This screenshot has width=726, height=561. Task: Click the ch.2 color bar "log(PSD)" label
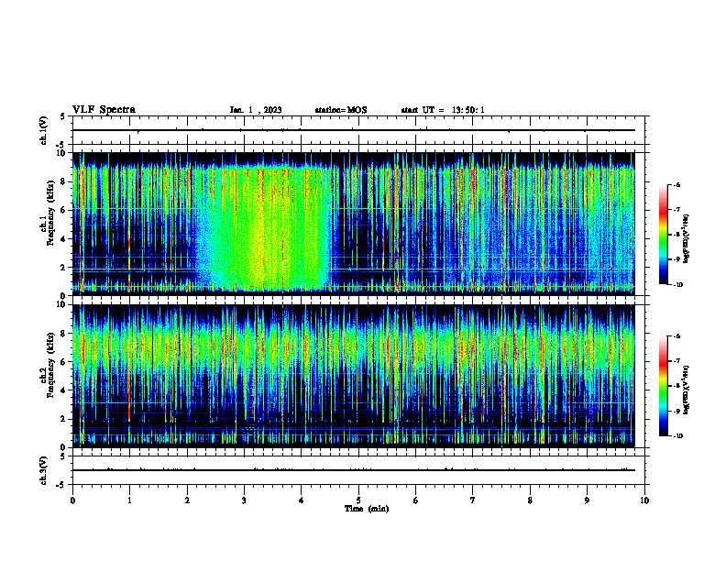point(687,390)
